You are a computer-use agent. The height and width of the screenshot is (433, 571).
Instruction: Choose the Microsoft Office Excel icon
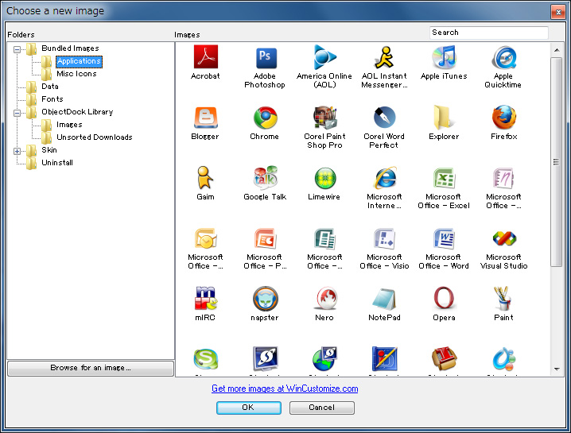click(x=445, y=178)
